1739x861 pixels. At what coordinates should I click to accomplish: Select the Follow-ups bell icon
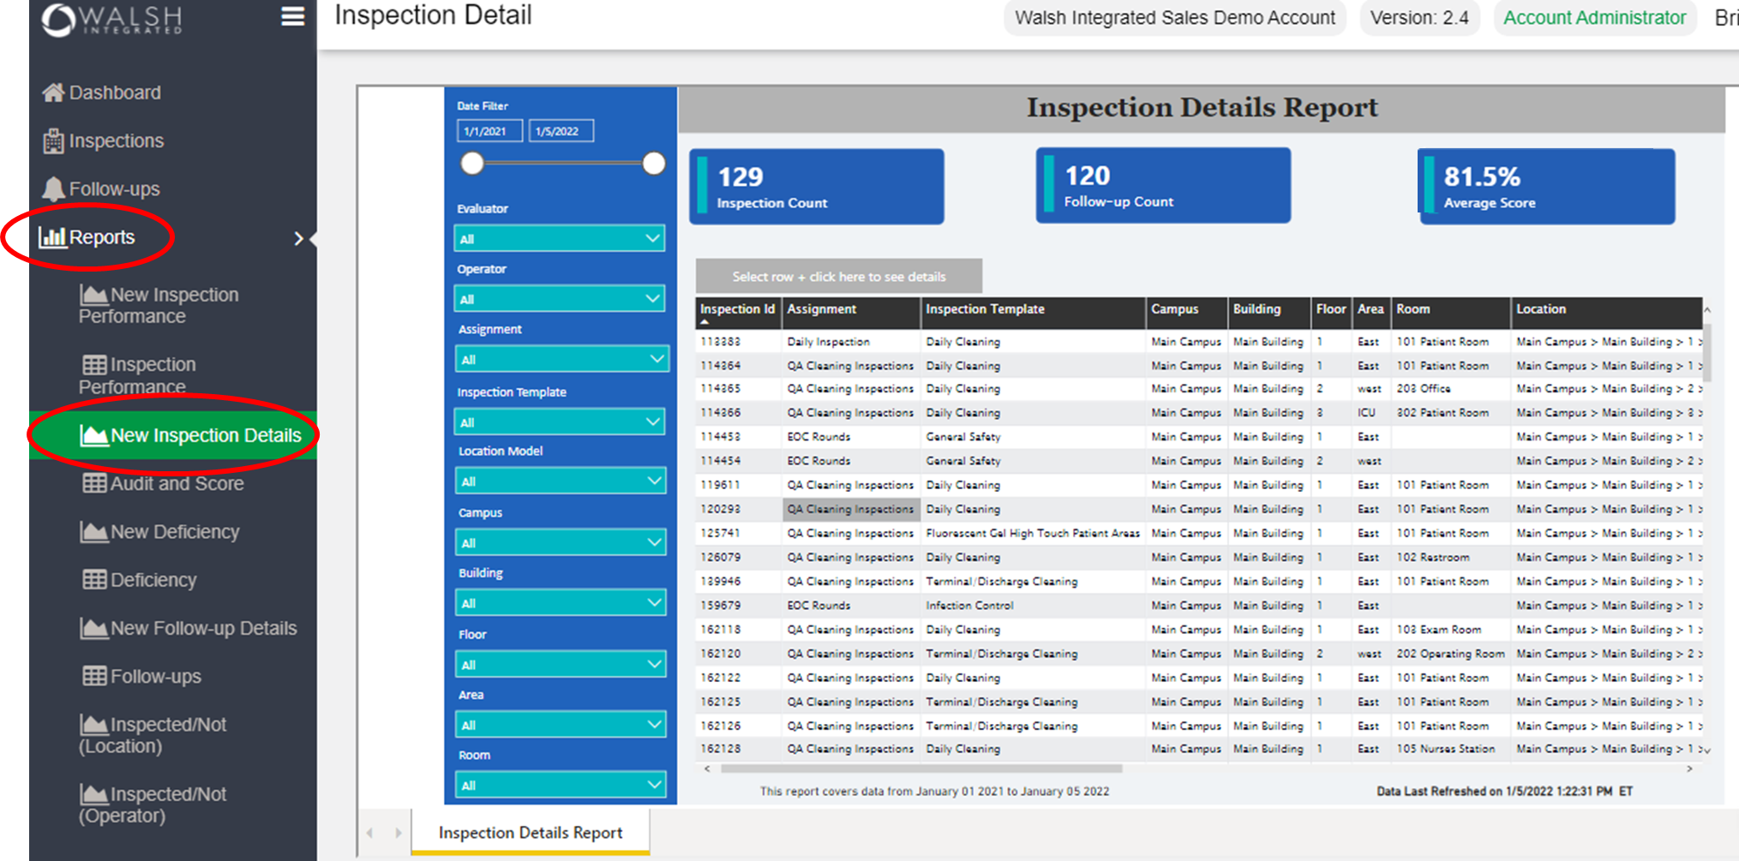[x=51, y=188]
